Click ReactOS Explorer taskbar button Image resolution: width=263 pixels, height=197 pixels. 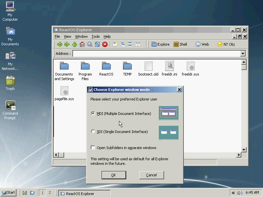pos(84,193)
